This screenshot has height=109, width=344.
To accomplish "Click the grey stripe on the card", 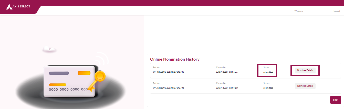I will 59,73.
